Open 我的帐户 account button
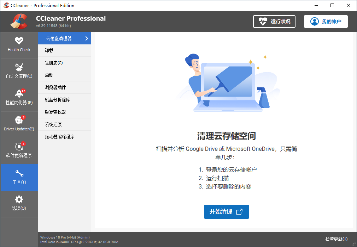The image size is (357, 247). coord(326,21)
